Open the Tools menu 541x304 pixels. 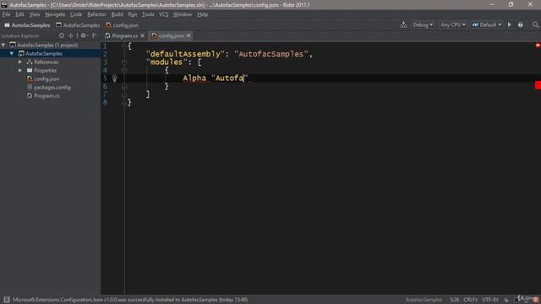[x=148, y=14]
